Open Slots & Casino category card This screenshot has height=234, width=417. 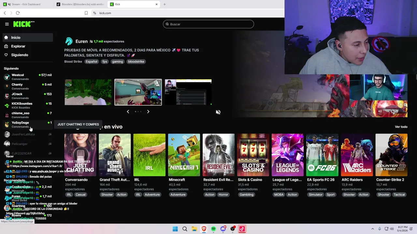click(x=253, y=155)
